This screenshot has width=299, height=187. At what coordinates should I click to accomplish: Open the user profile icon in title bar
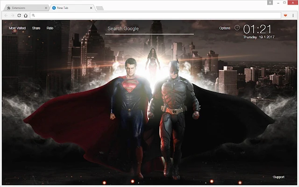(270, 2)
